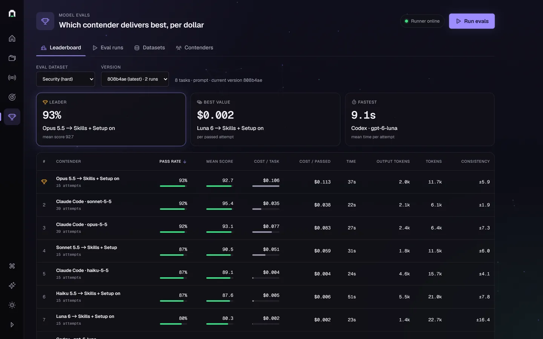
Task: Sort by Cost / Task column header
Action: click(x=267, y=162)
